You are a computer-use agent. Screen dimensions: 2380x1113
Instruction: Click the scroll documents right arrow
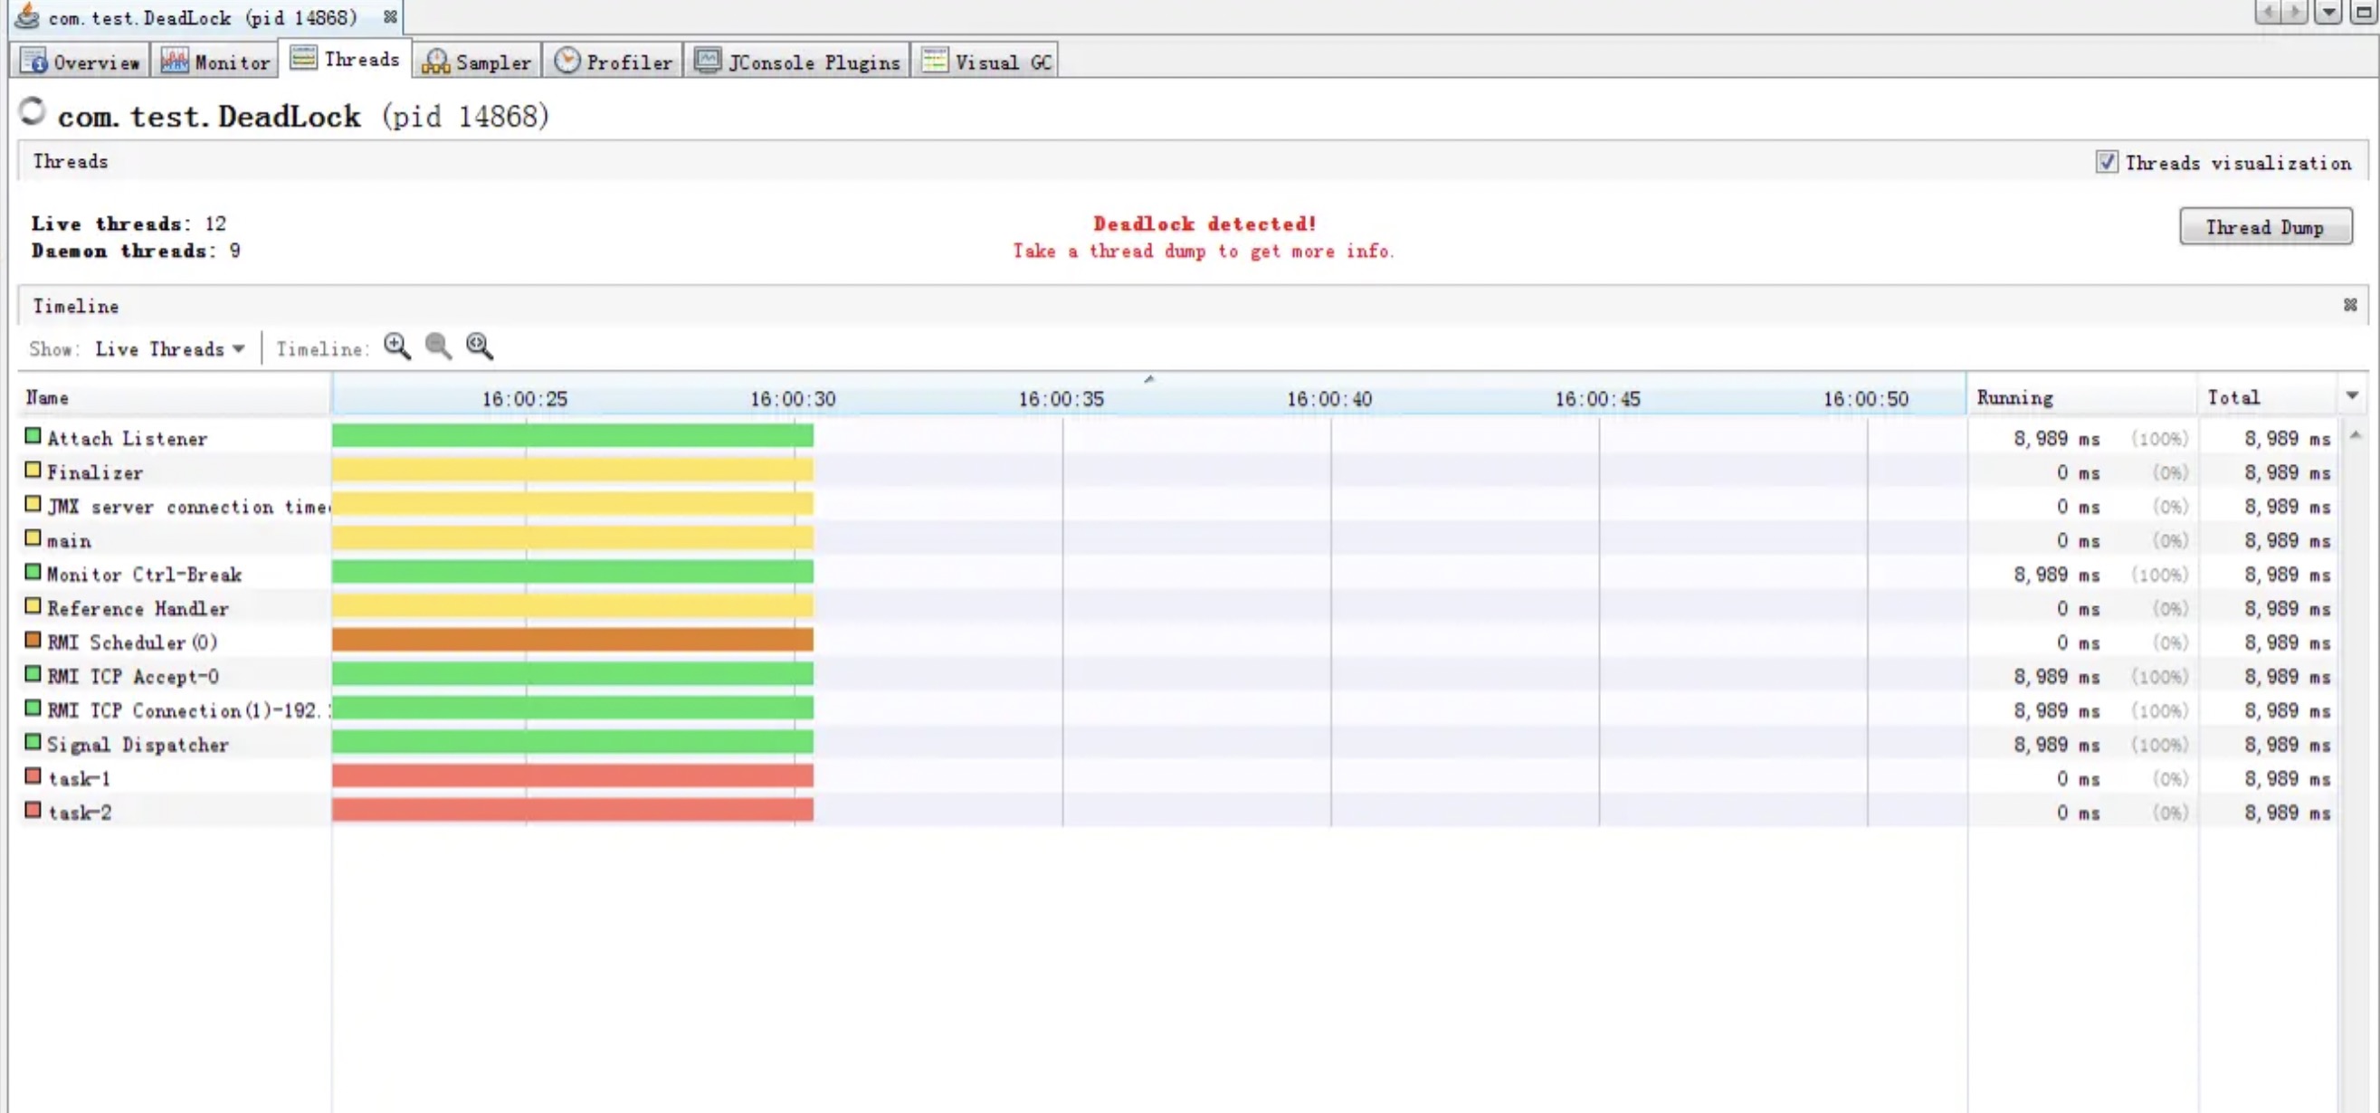[x=2295, y=12]
